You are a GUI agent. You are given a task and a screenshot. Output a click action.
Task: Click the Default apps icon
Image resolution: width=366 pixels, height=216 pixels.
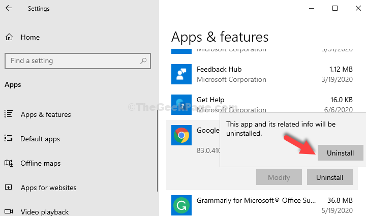pyautogui.click(x=9, y=138)
